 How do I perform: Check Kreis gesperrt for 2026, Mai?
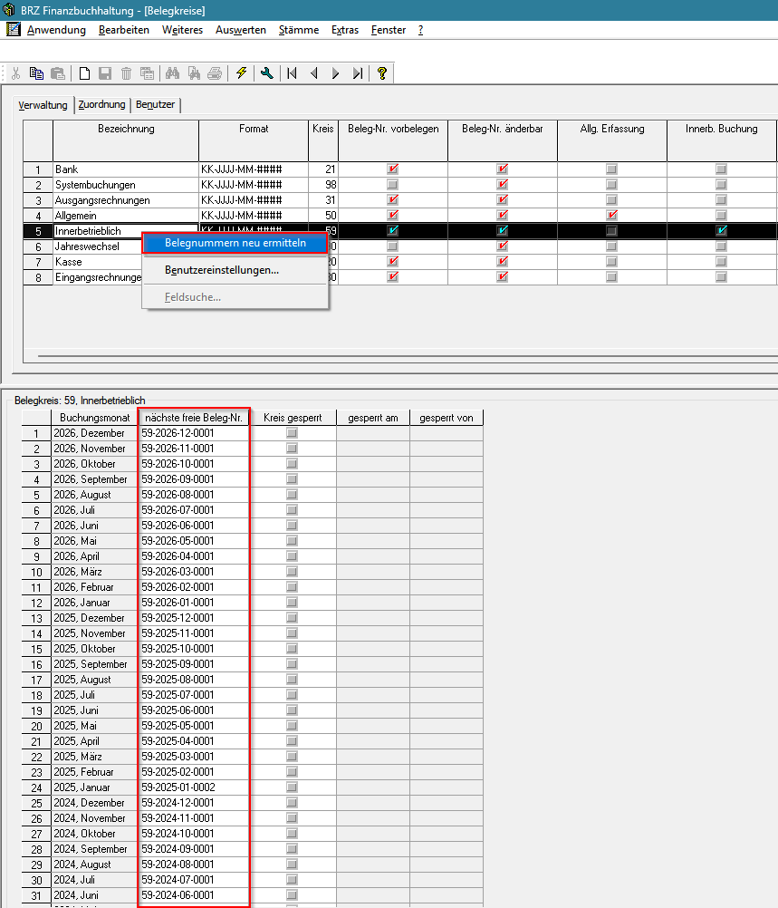click(x=293, y=541)
